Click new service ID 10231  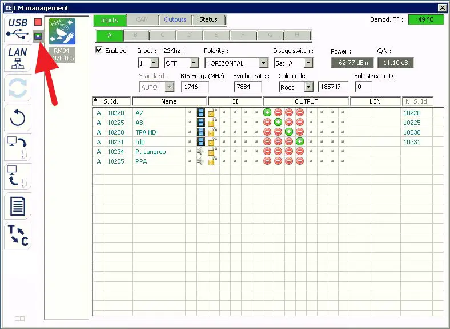point(412,142)
